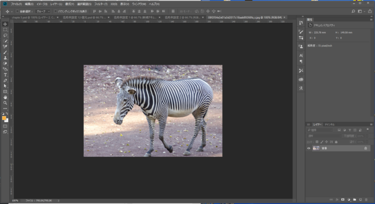Open the Glyphs panel icon
Image resolution: width=375 pixels, height=204 pixels.
pyautogui.click(x=301, y=88)
